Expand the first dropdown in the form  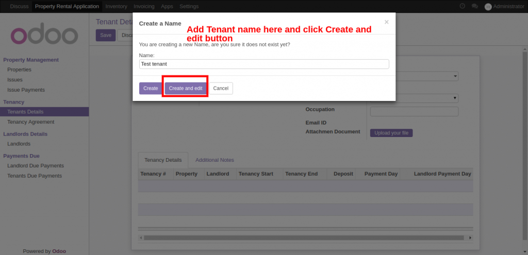point(455,76)
